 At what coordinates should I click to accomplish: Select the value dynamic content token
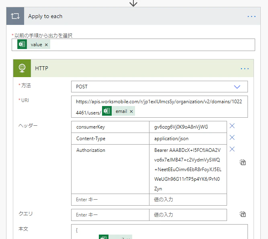tap(34, 44)
